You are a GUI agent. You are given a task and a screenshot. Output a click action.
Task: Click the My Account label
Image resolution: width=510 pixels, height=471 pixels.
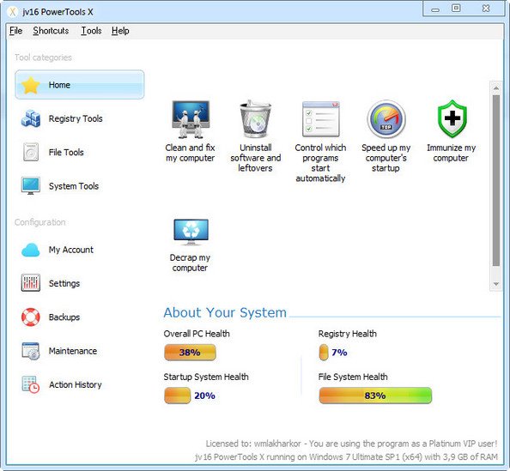71,250
